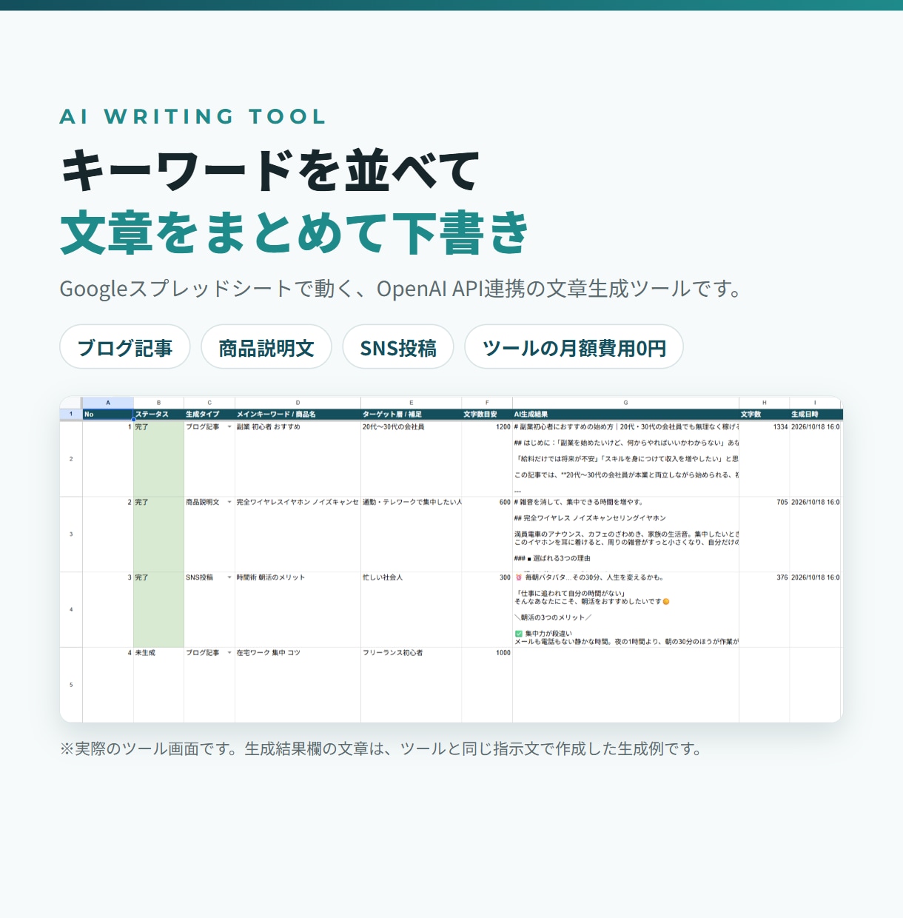Screen dimensions: 903x918
Task: Click the メインキーワード / 商品名 header cell
Action: click(298, 415)
